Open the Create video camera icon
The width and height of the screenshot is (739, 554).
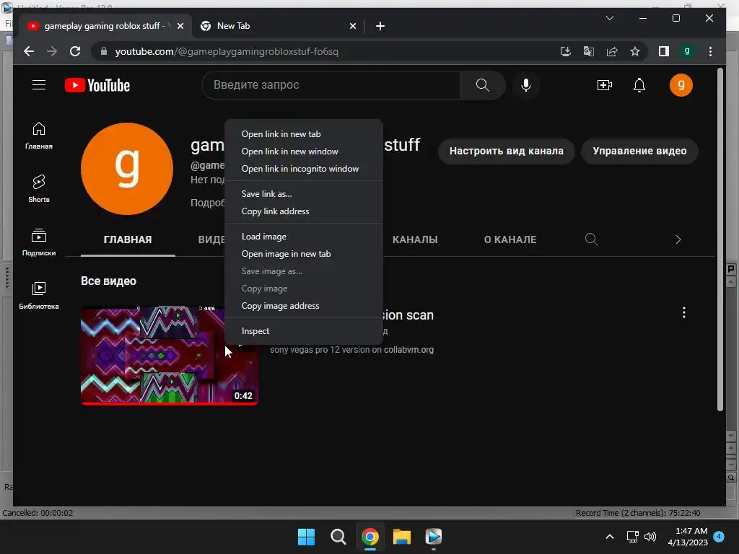coord(604,85)
